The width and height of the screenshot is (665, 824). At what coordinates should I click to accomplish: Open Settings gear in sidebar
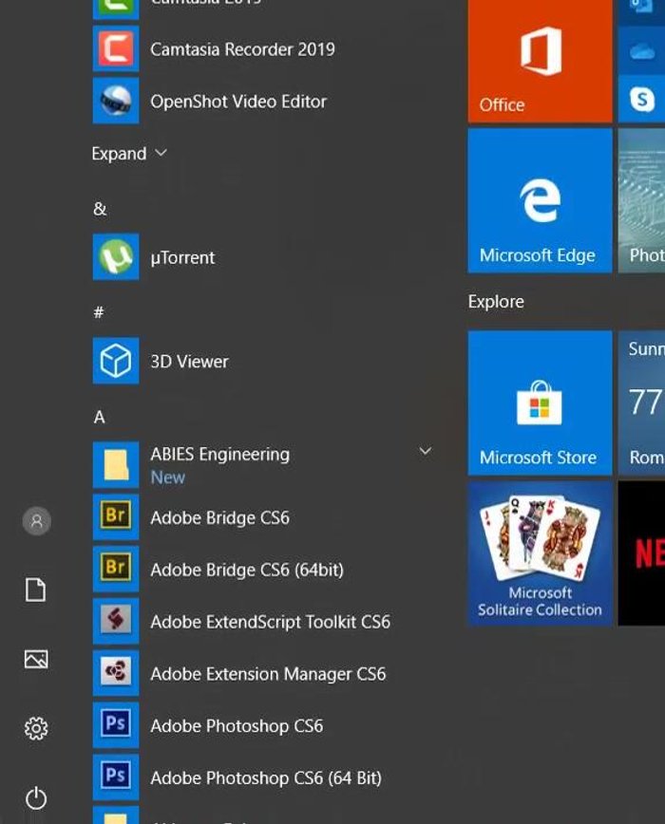pos(36,728)
